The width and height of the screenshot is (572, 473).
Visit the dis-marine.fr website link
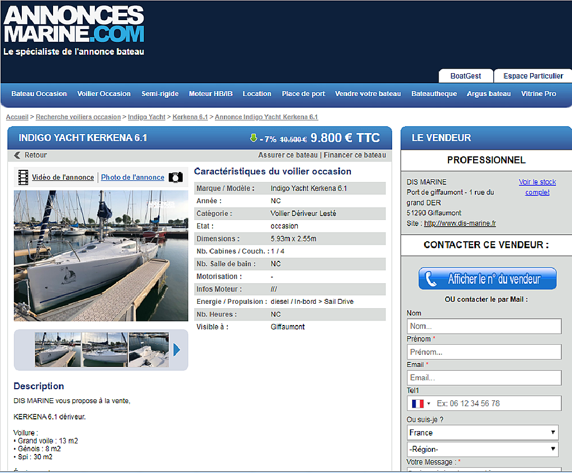[460, 223]
